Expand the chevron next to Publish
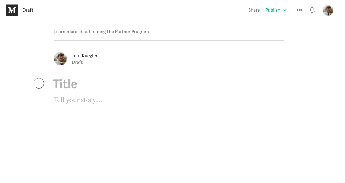The height and width of the screenshot is (183, 345). [285, 10]
